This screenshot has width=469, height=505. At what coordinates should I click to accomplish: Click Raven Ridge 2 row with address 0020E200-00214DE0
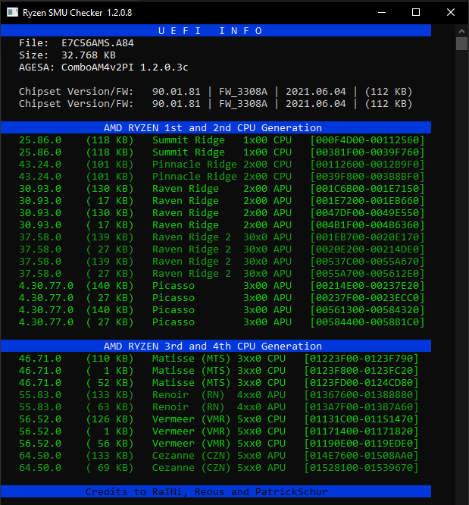point(221,249)
